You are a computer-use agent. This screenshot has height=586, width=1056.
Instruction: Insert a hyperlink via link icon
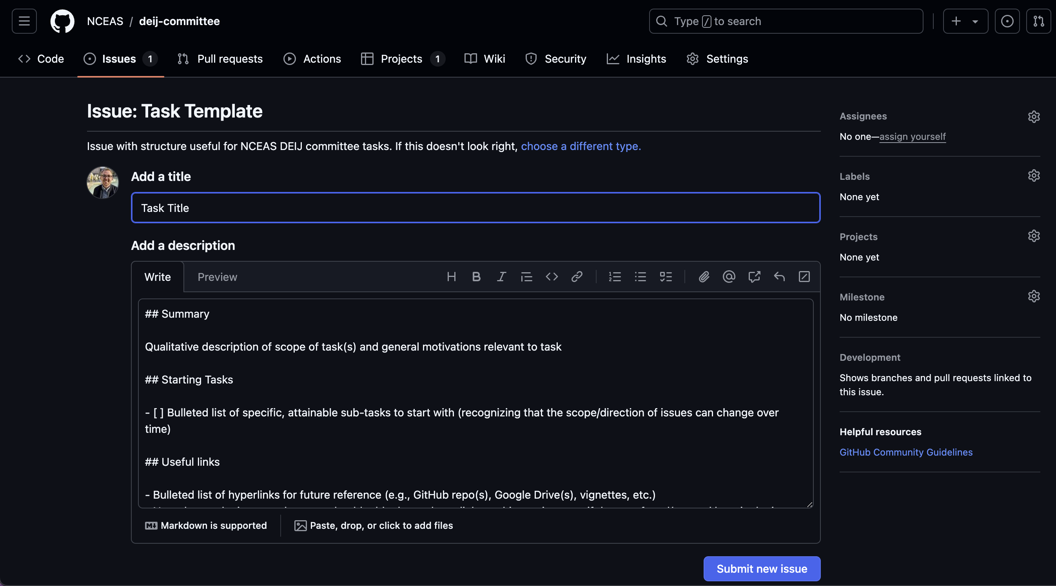(577, 277)
